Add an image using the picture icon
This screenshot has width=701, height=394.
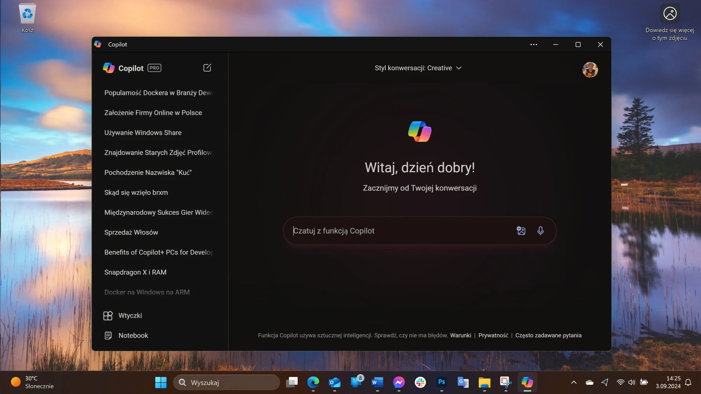(521, 231)
